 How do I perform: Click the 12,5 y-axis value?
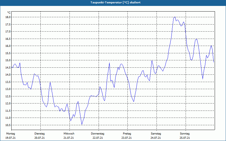pyautogui.click(x=8, y=96)
